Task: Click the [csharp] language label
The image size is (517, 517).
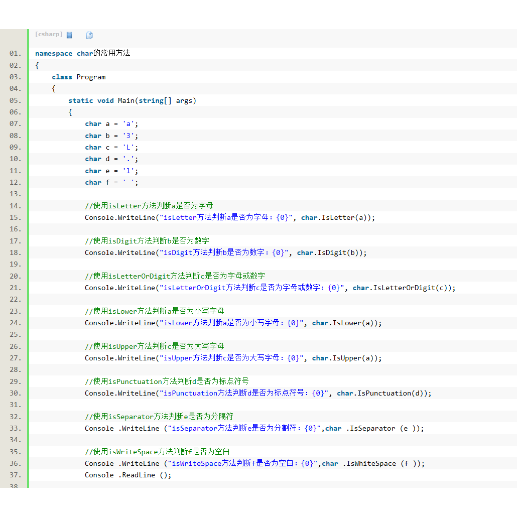Action: tap(49, 35)
